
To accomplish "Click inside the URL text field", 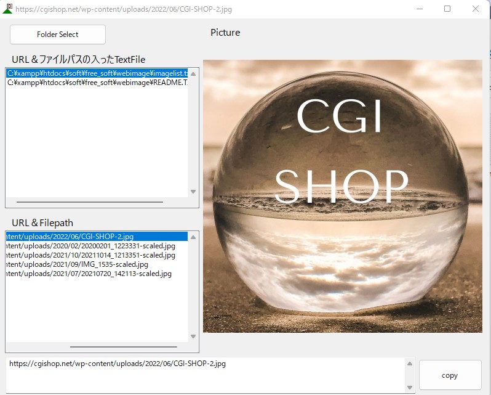I will point(203,375).
